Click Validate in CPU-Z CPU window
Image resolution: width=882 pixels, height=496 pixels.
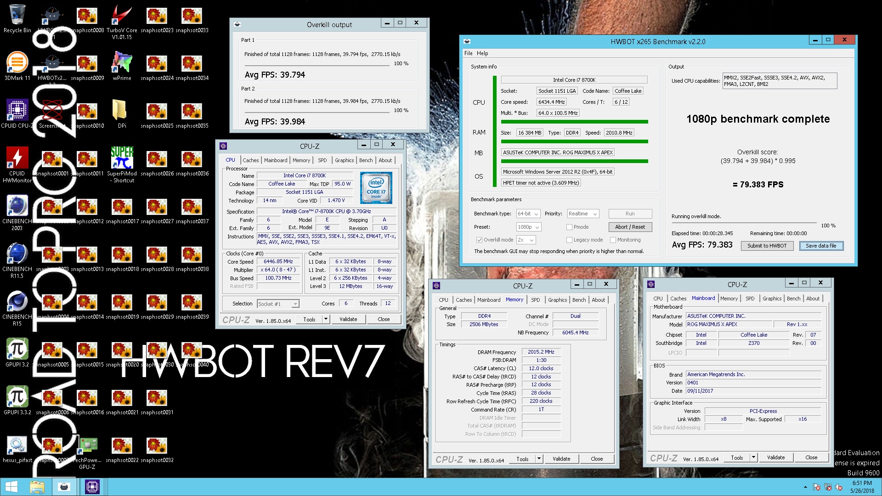coord(348,319)
